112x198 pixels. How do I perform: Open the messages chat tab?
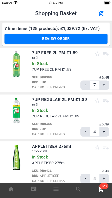tap(34, 189)
